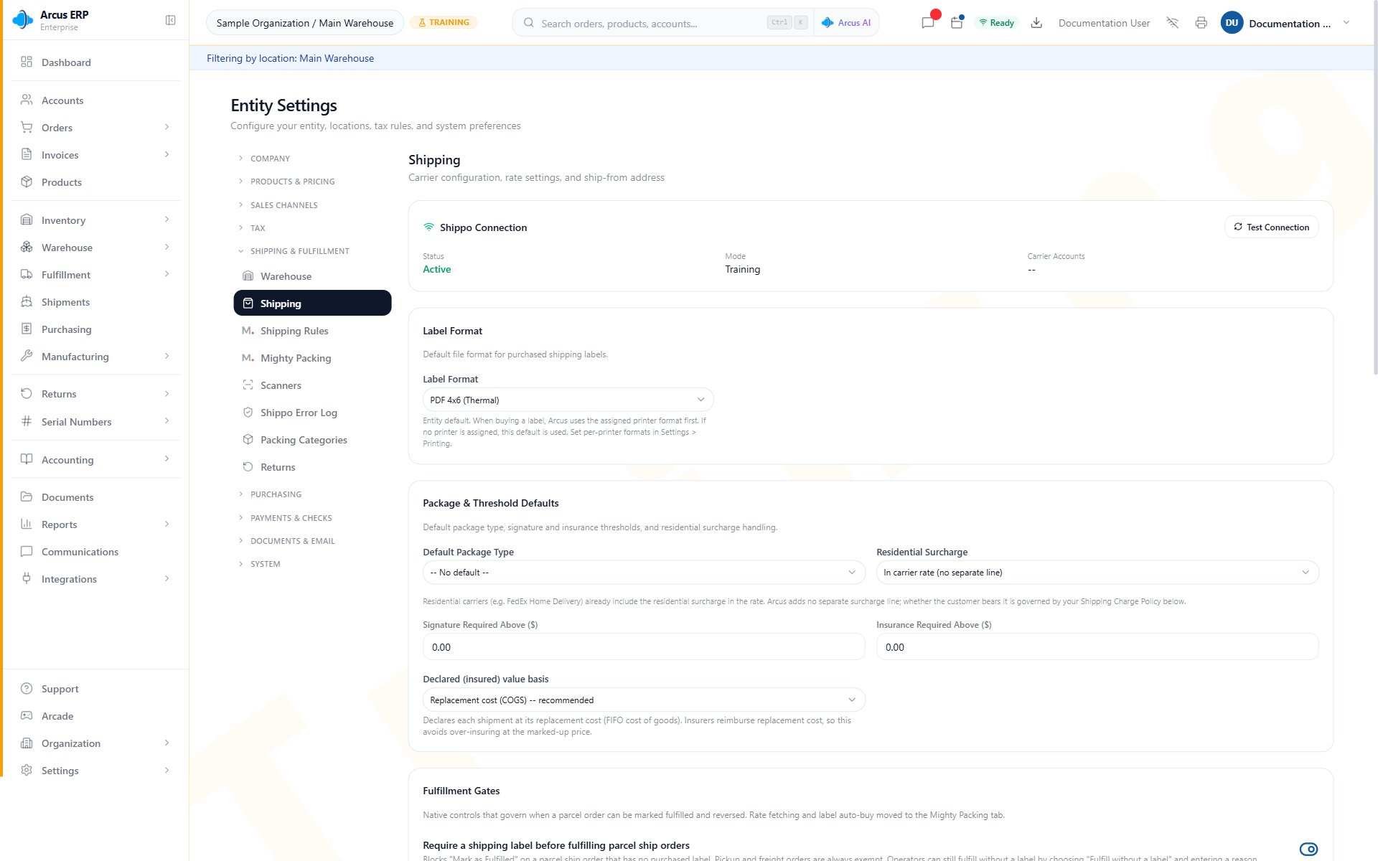Image resolution: width=1378 pixels, height=861 pixels.
Task: Open the Label Format dropdown
Action: pyautogui.click(x=568, y=400)
